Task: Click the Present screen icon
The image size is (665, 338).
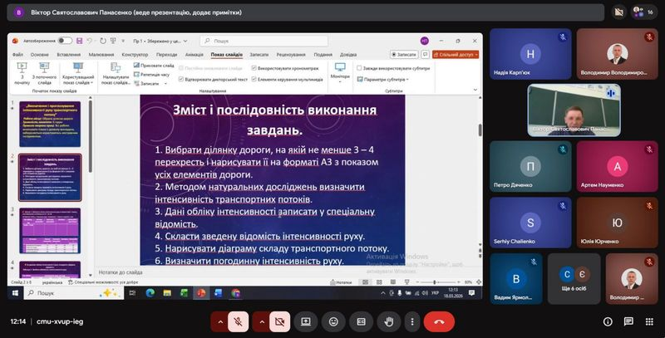Action: click(306, 321)
